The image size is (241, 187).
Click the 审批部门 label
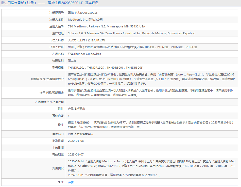(58, 134)
